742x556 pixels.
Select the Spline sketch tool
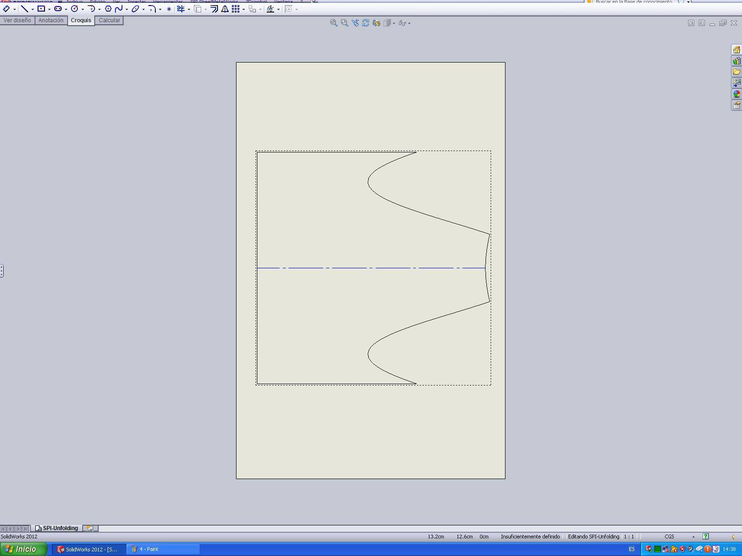(119, 9)
